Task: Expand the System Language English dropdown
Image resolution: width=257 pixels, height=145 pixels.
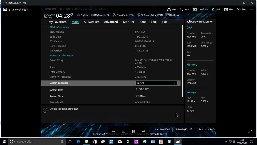Action: point(156,83)
